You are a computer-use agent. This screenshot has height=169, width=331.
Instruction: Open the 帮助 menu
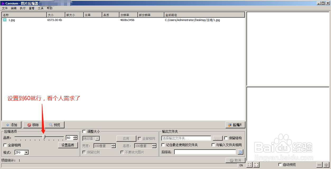(50, 8)
